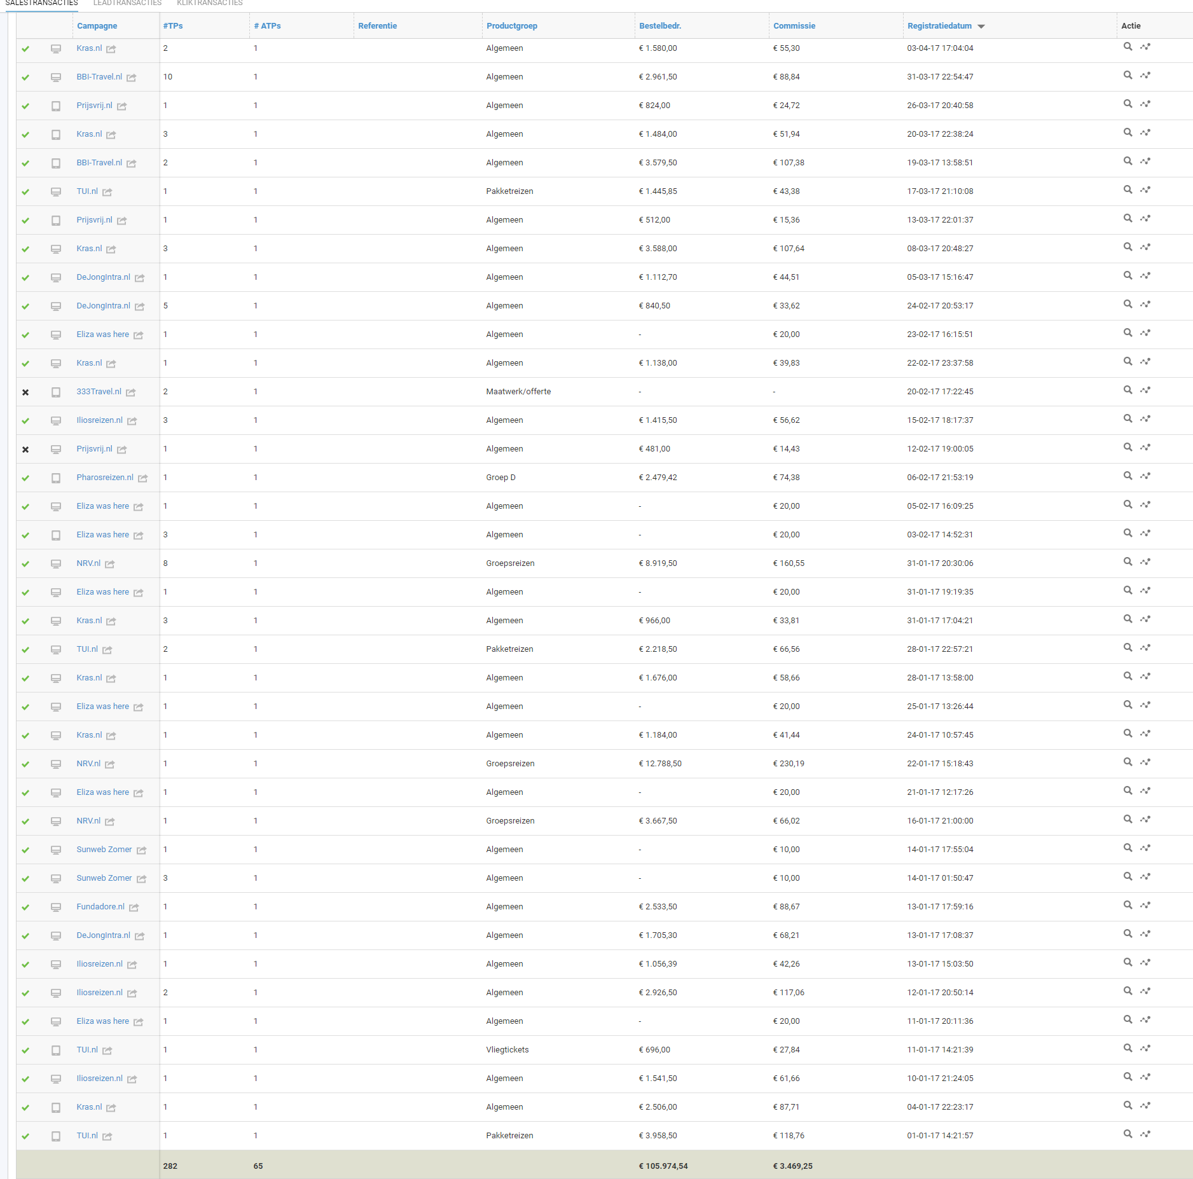Open magnifier for 19-03-17 13:58:51 row
The height and width of the screenshot is (1179, 1193).
pyautogui.click(x=1127, y=161)
